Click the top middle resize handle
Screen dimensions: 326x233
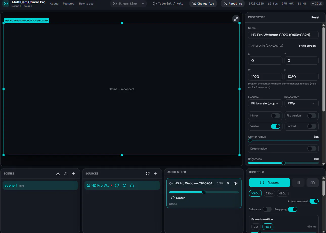(122, 23)
